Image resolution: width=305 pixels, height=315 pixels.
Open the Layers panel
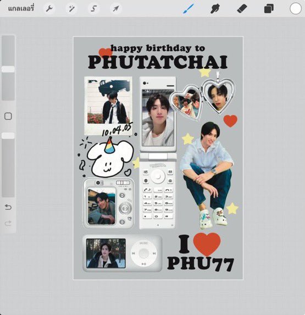coord(269,9)
